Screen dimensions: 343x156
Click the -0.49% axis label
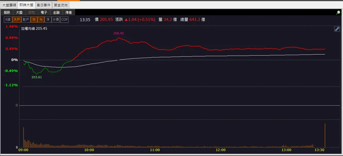[11, 71]
